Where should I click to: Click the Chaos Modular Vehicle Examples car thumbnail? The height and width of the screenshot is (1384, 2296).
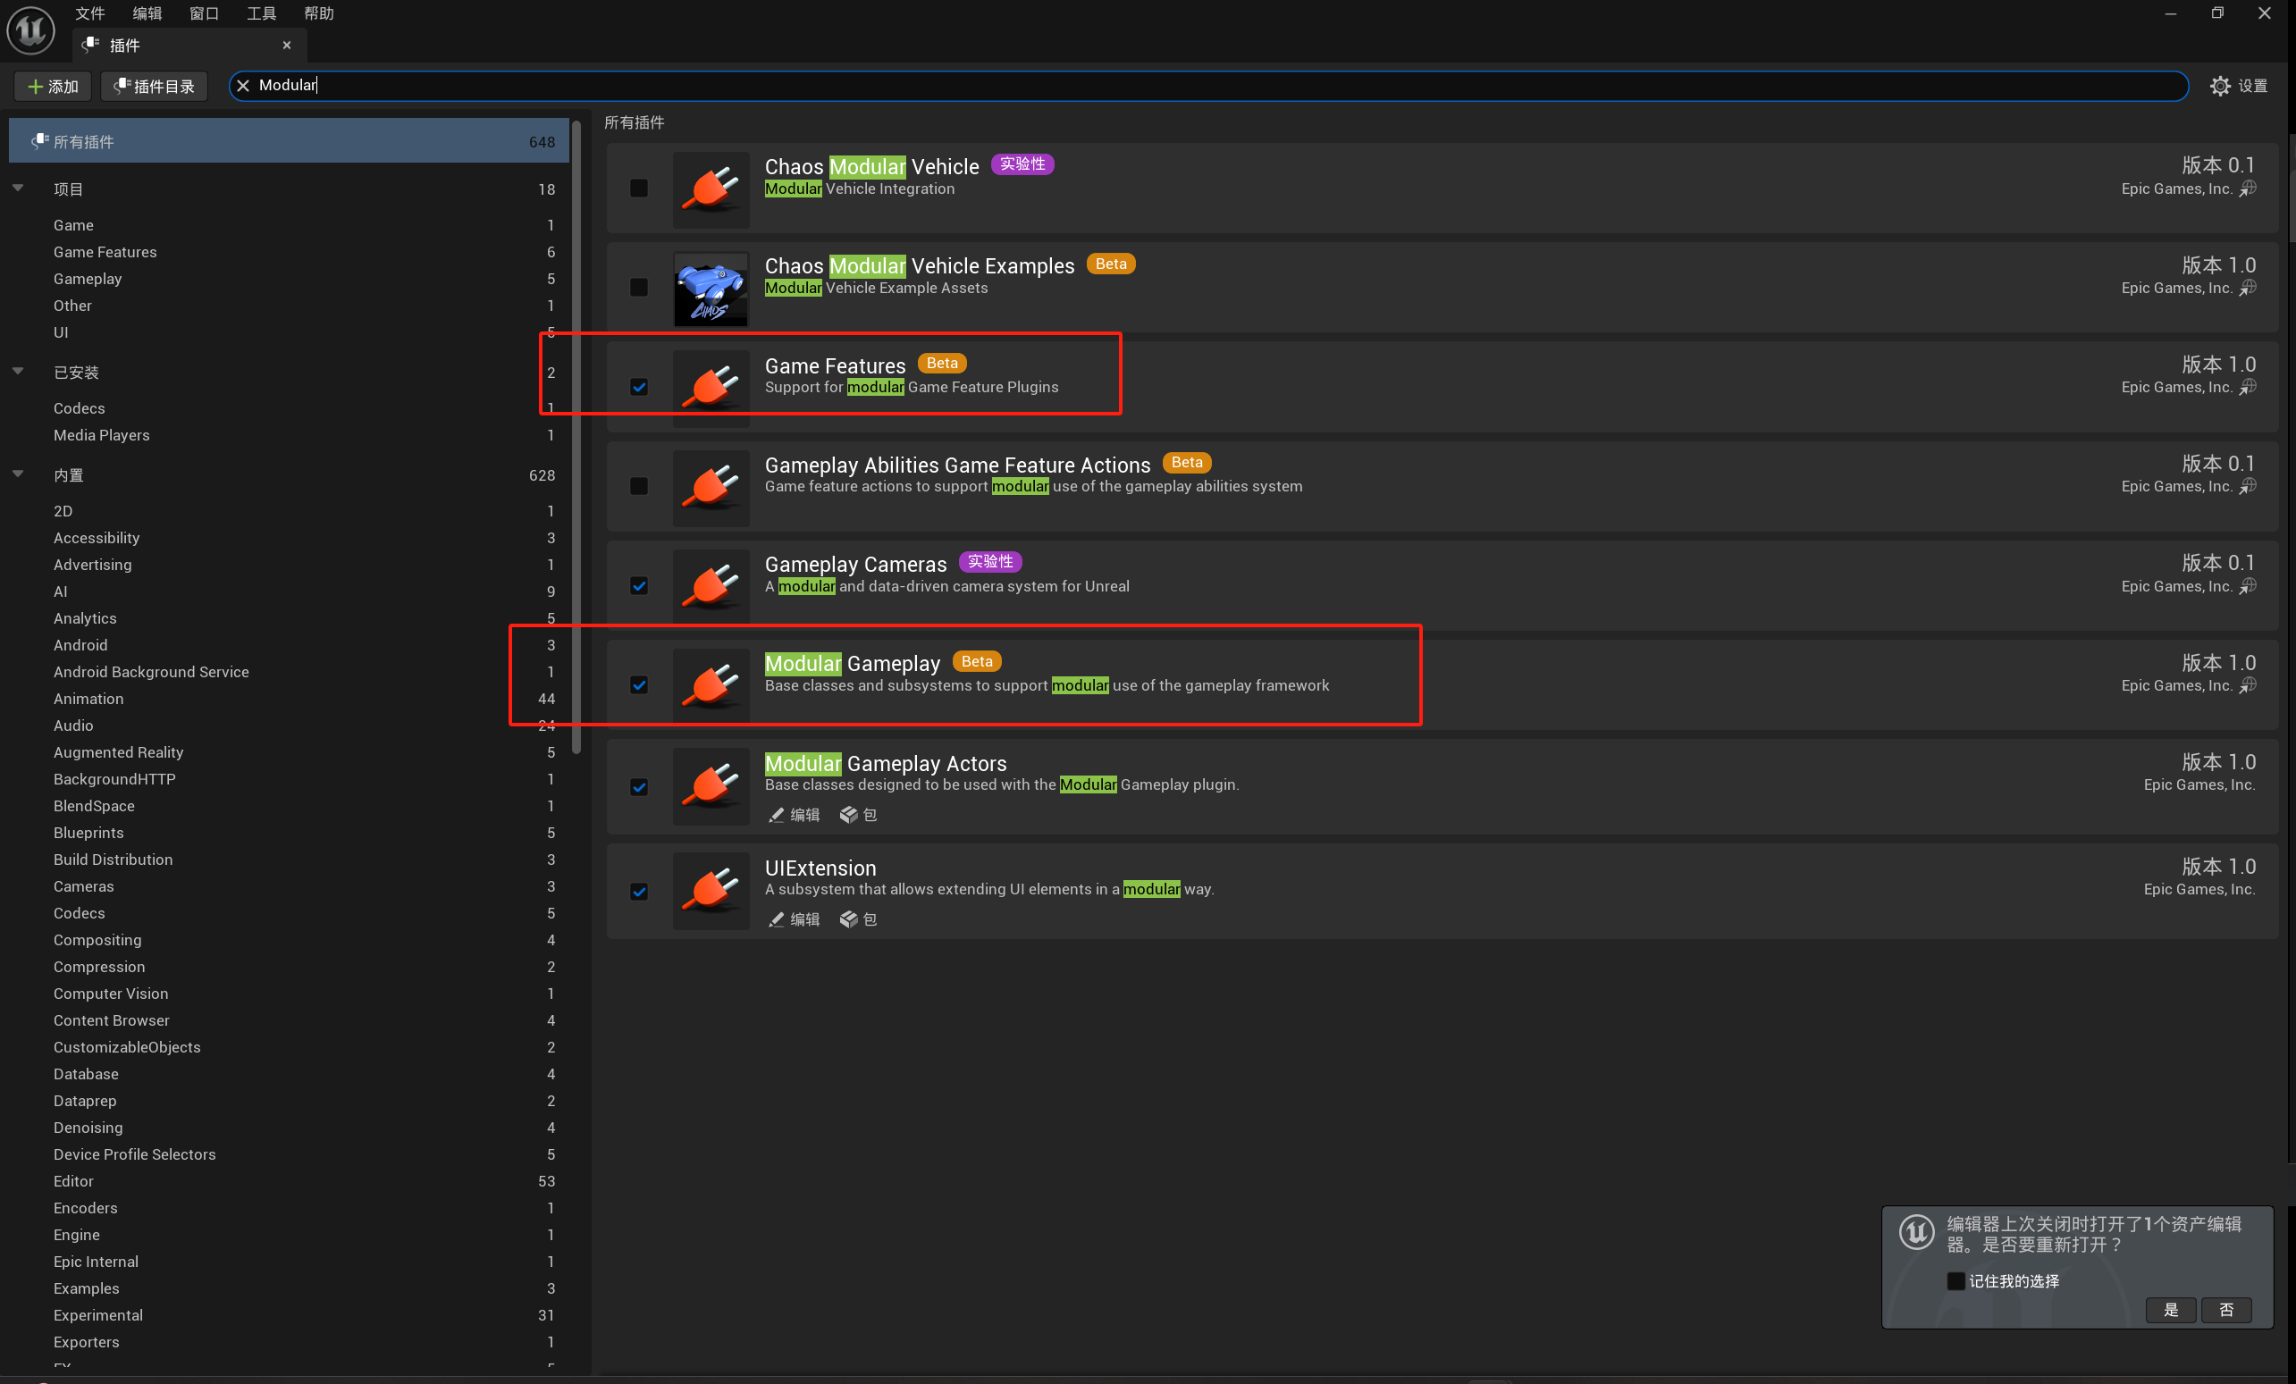click(x=711, y=289)
